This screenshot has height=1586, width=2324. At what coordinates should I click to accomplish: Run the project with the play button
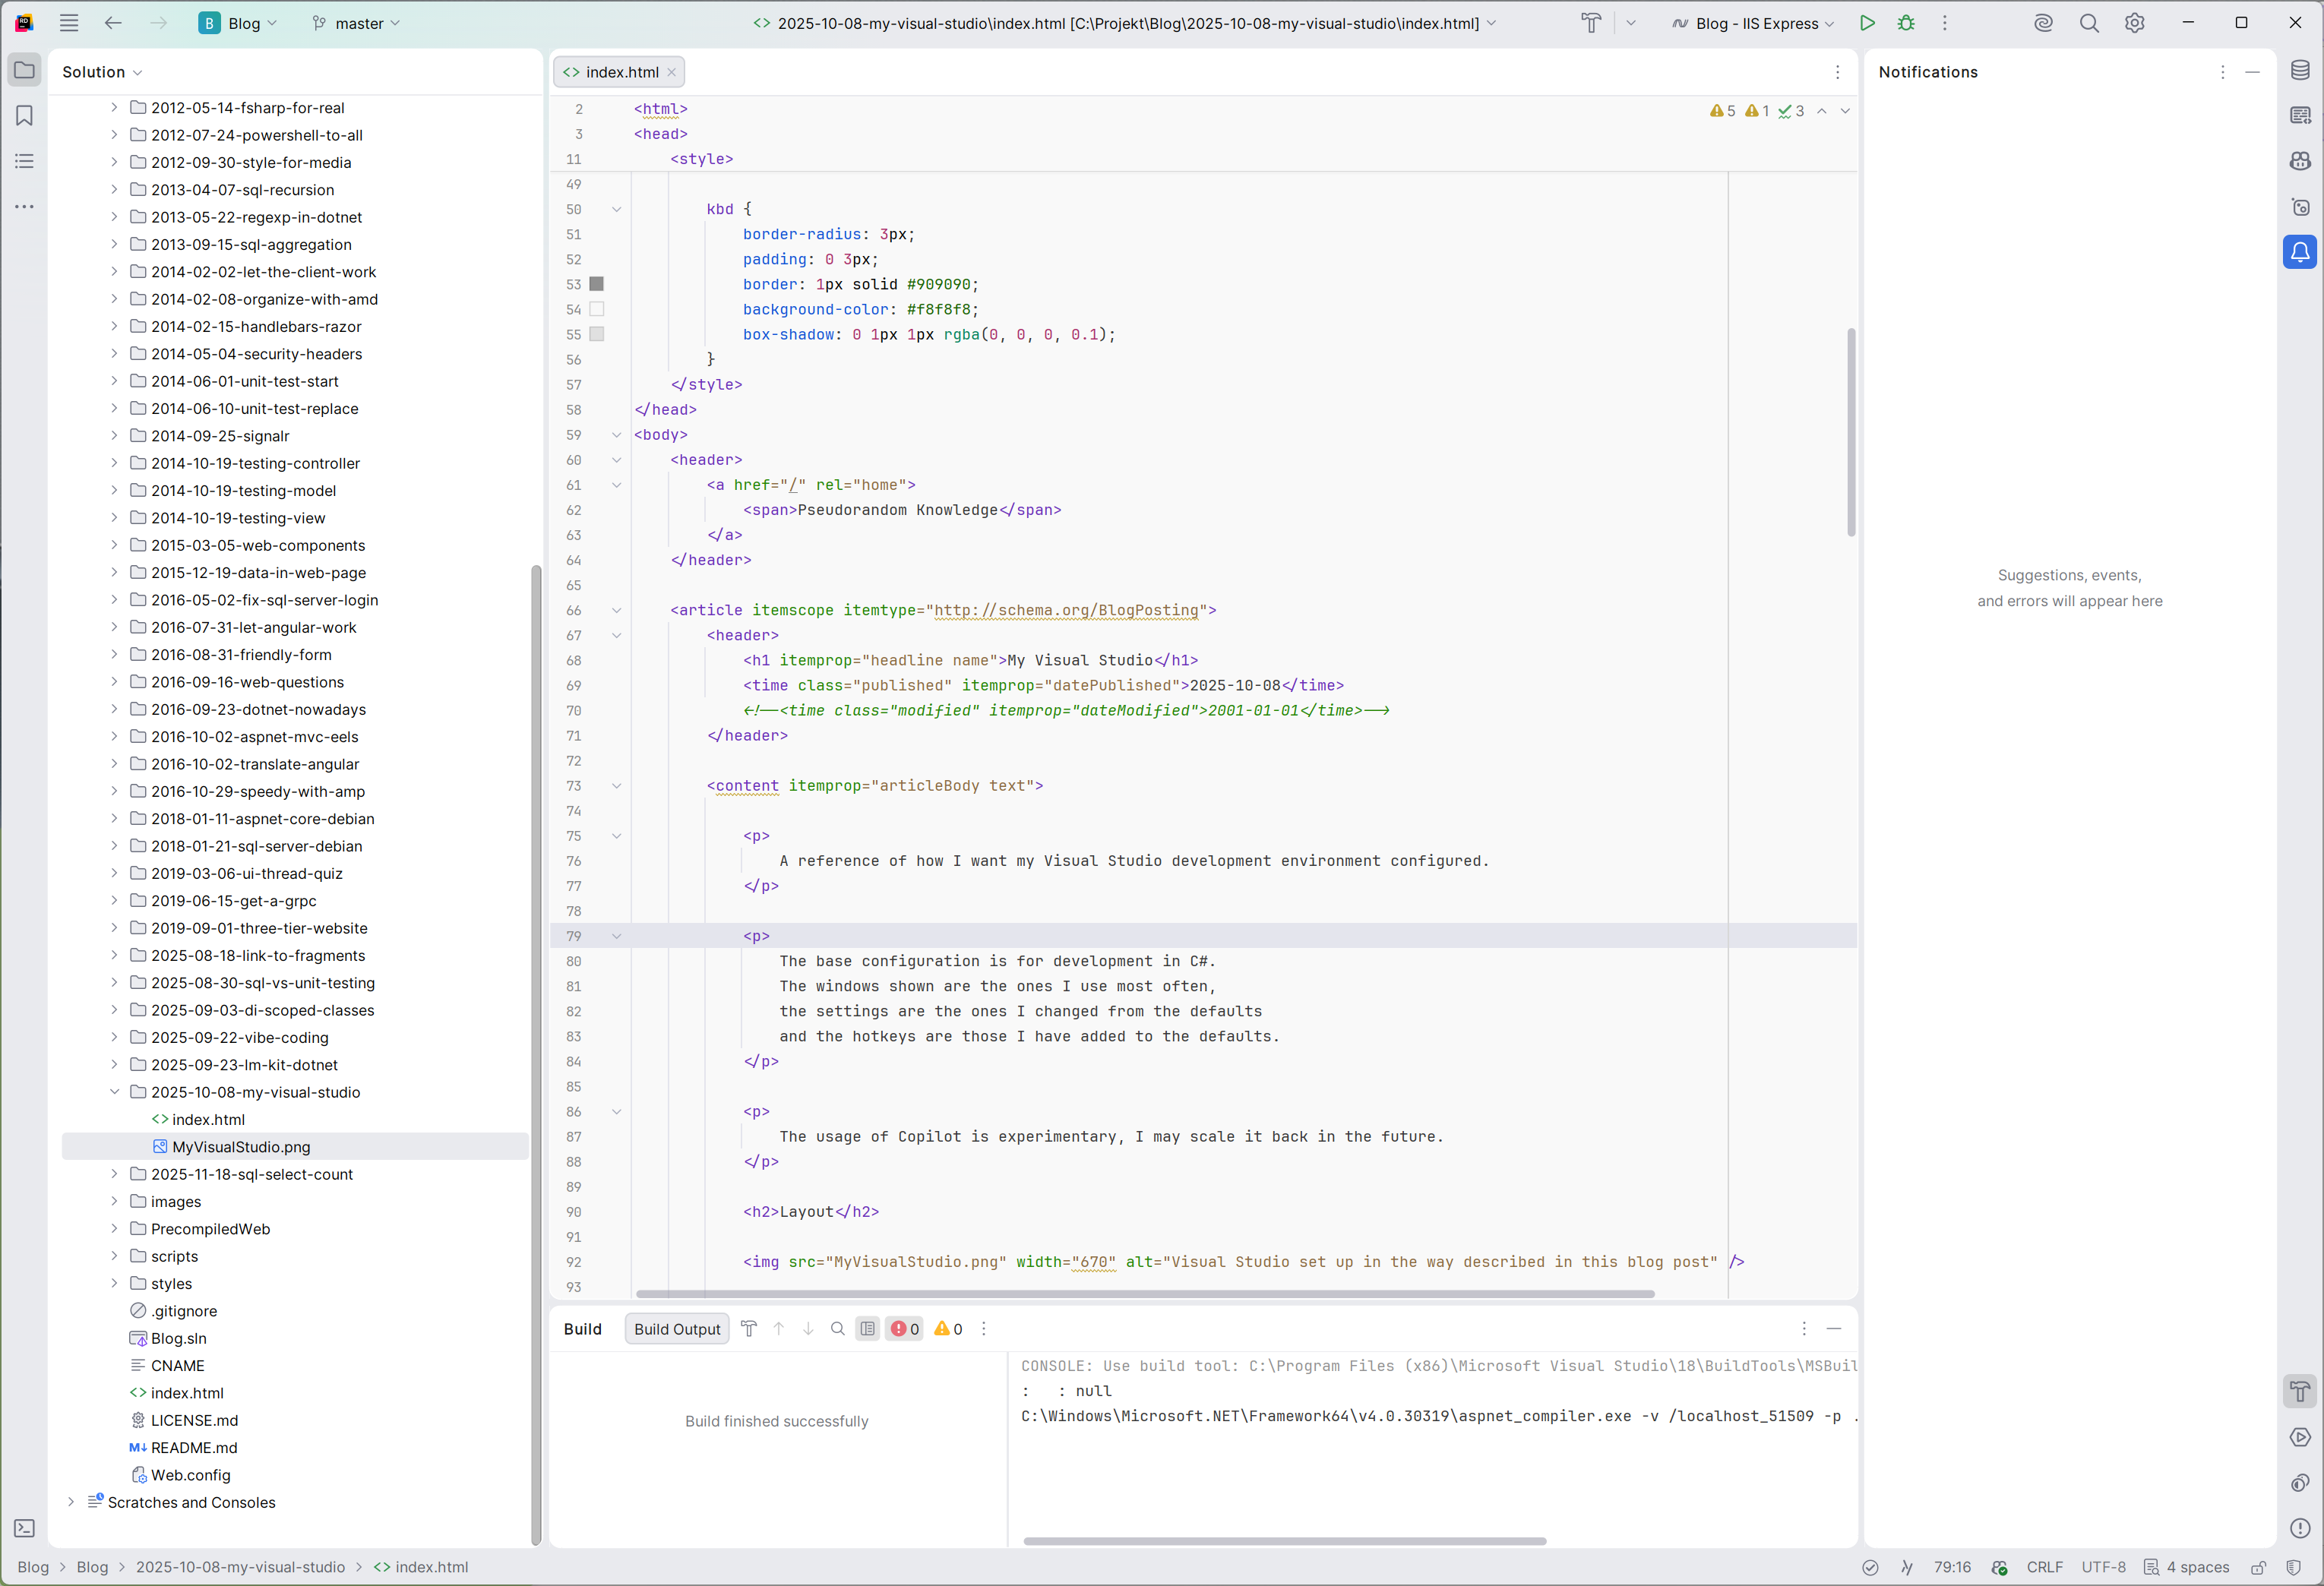(x=1867, y=22)
